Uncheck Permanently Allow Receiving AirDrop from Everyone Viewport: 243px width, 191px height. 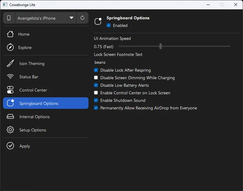point(96,108)
